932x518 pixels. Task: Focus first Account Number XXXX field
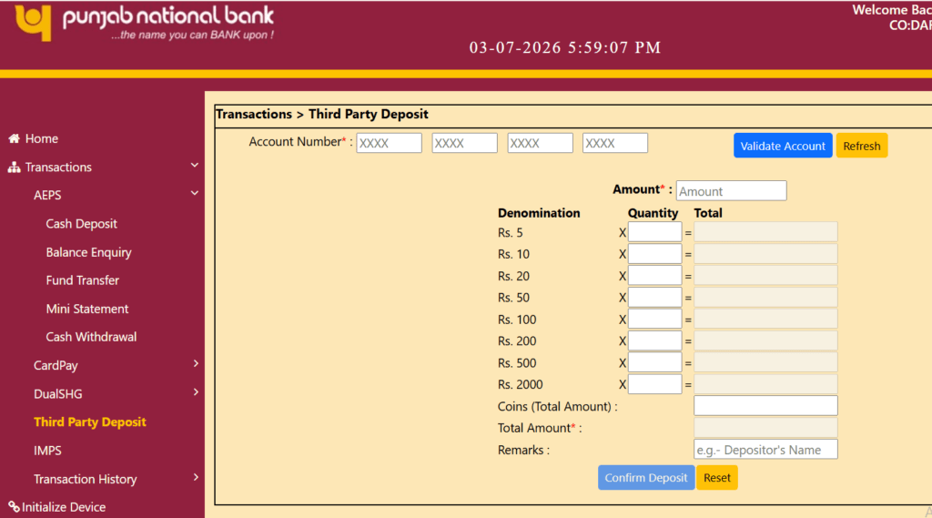pos(389,143)
